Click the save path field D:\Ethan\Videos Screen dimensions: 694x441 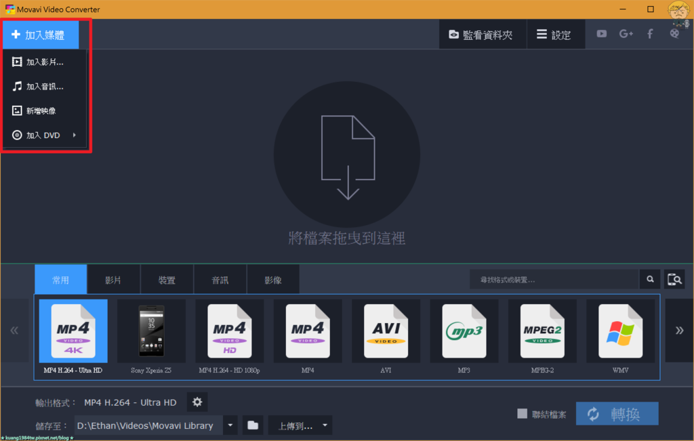click(148, 425)
